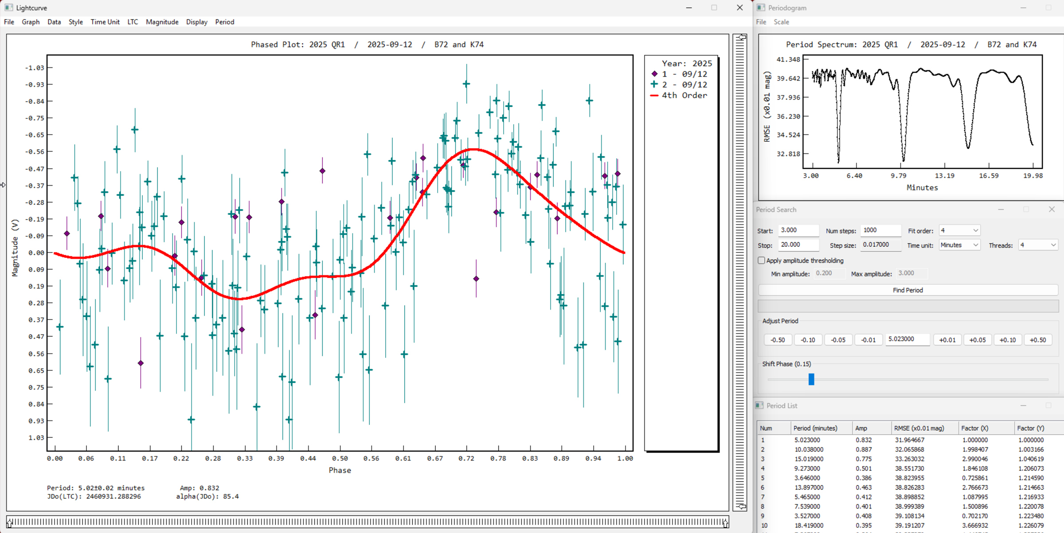Maximize the Lightcurve window

(714, 8)
